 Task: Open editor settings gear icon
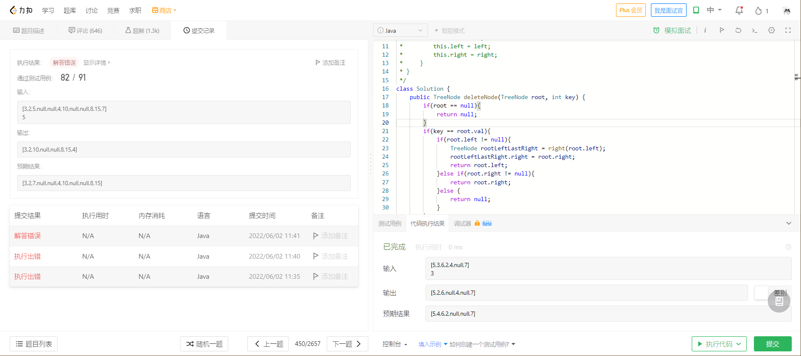coord(771,30)
